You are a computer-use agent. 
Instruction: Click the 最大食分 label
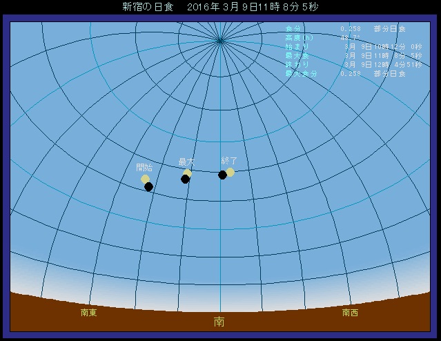coord(301,74)
